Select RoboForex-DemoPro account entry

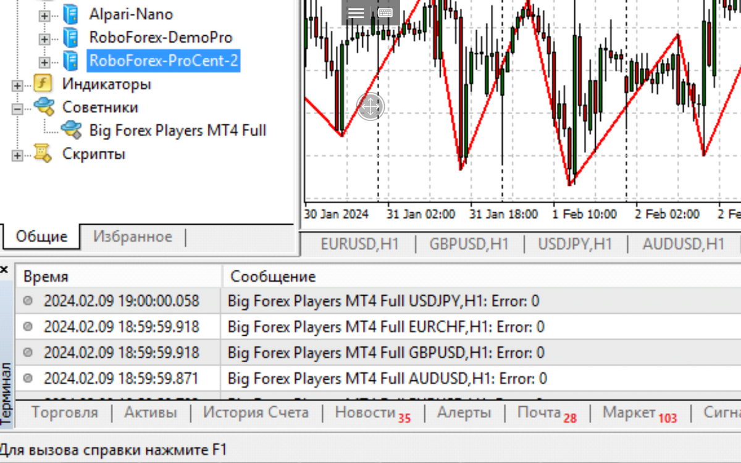(161, 38)
